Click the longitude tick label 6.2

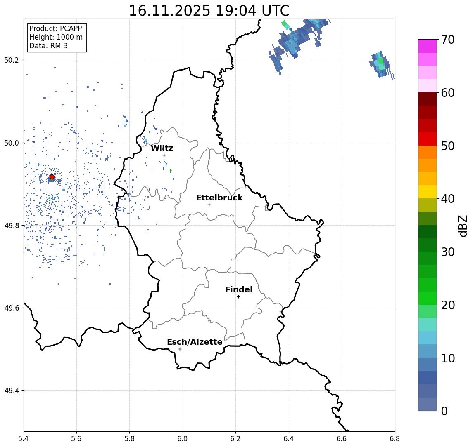(235, 439)
